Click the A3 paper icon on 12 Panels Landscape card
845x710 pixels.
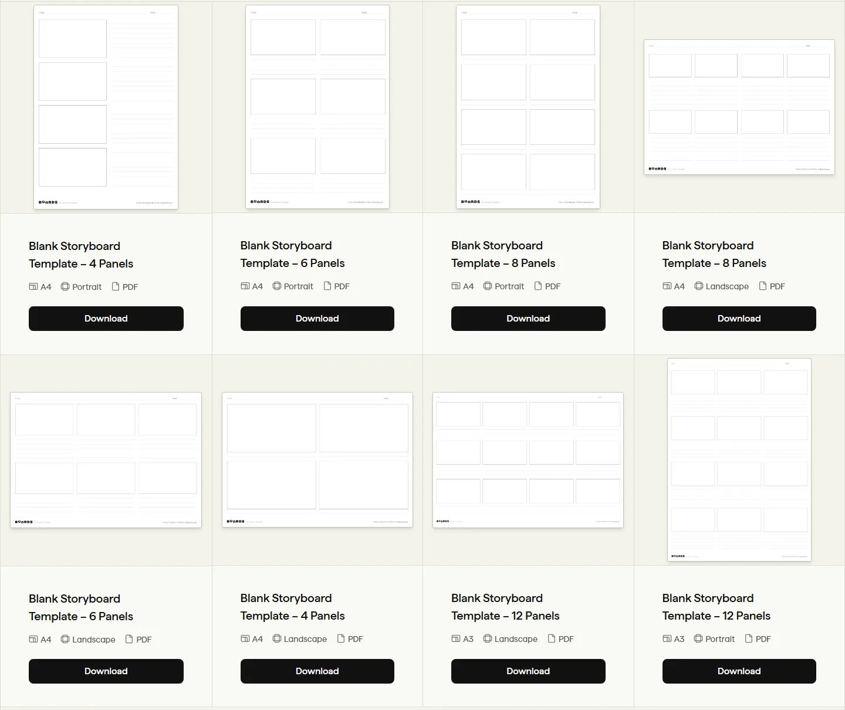(x=456, y=638)
